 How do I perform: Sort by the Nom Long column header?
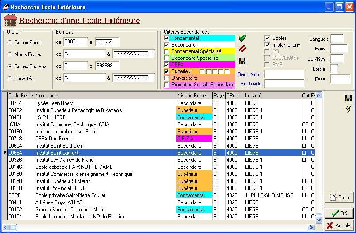pos(105,96)
